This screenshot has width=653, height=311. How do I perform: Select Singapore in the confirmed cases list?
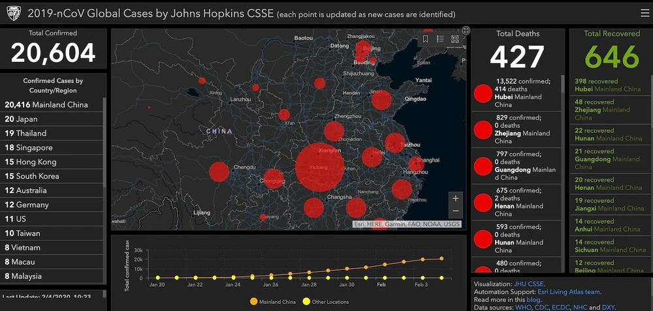click(29, 147)
